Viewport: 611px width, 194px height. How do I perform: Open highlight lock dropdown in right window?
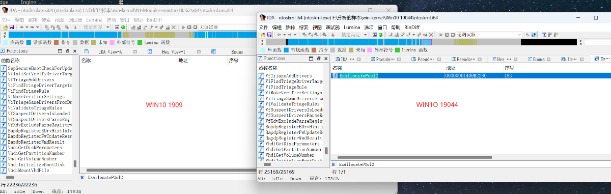[365, 34]
